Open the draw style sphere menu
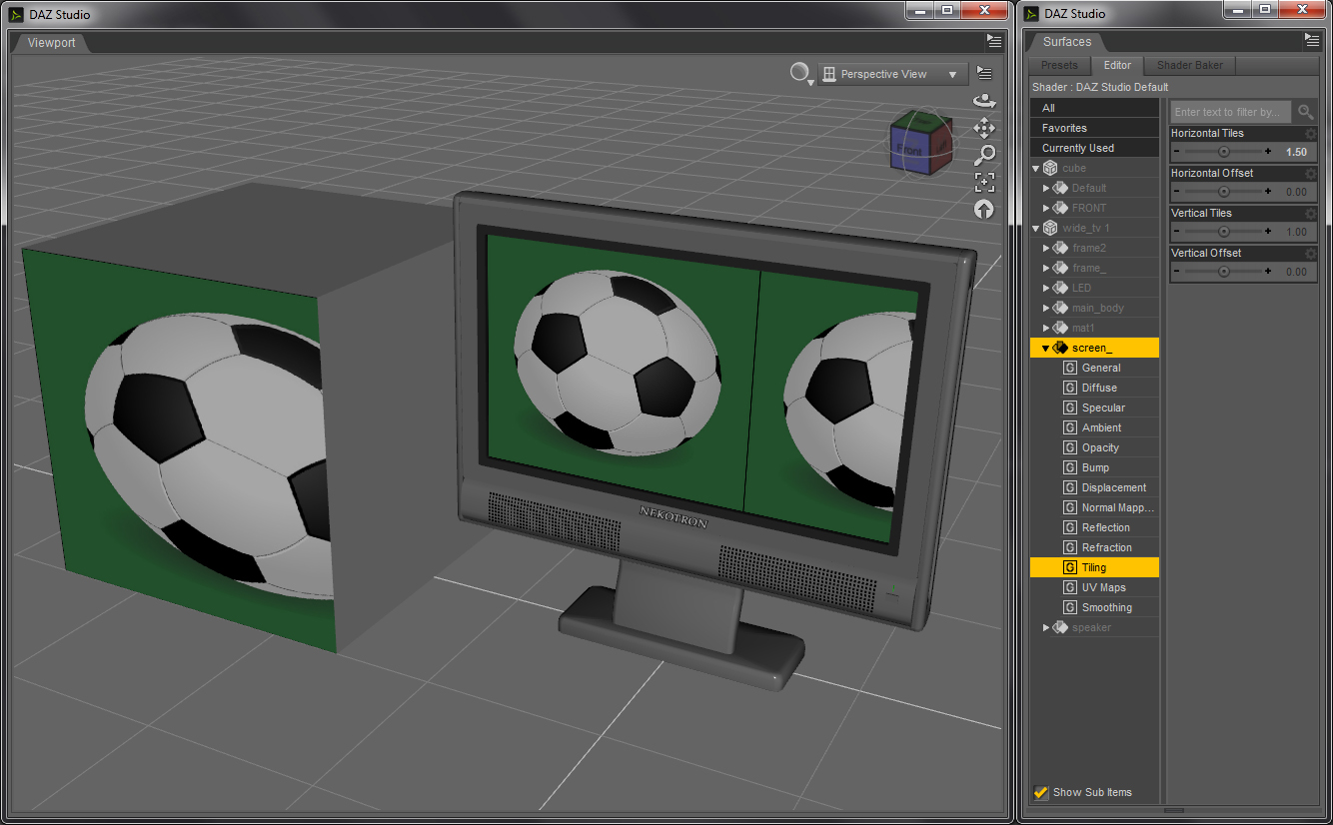 [800, 74]
